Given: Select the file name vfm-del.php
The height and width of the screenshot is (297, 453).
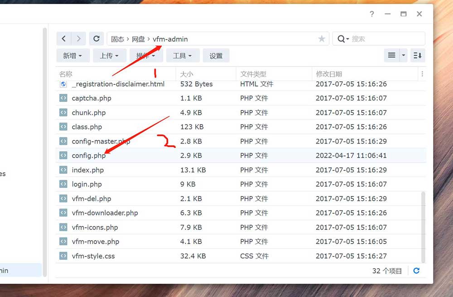Looking at the screenshot, I should [x=92, y=199].
